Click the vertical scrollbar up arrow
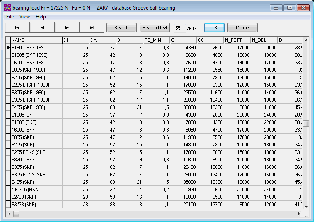 point(306,40)
